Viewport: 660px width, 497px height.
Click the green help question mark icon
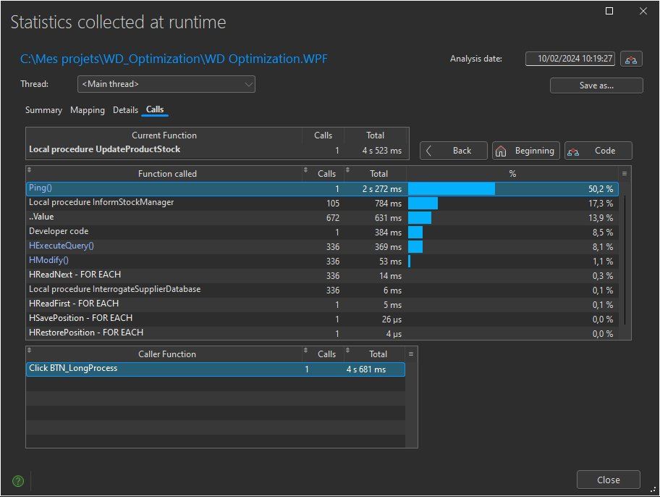pyautogui.click(x=18, y=481)
